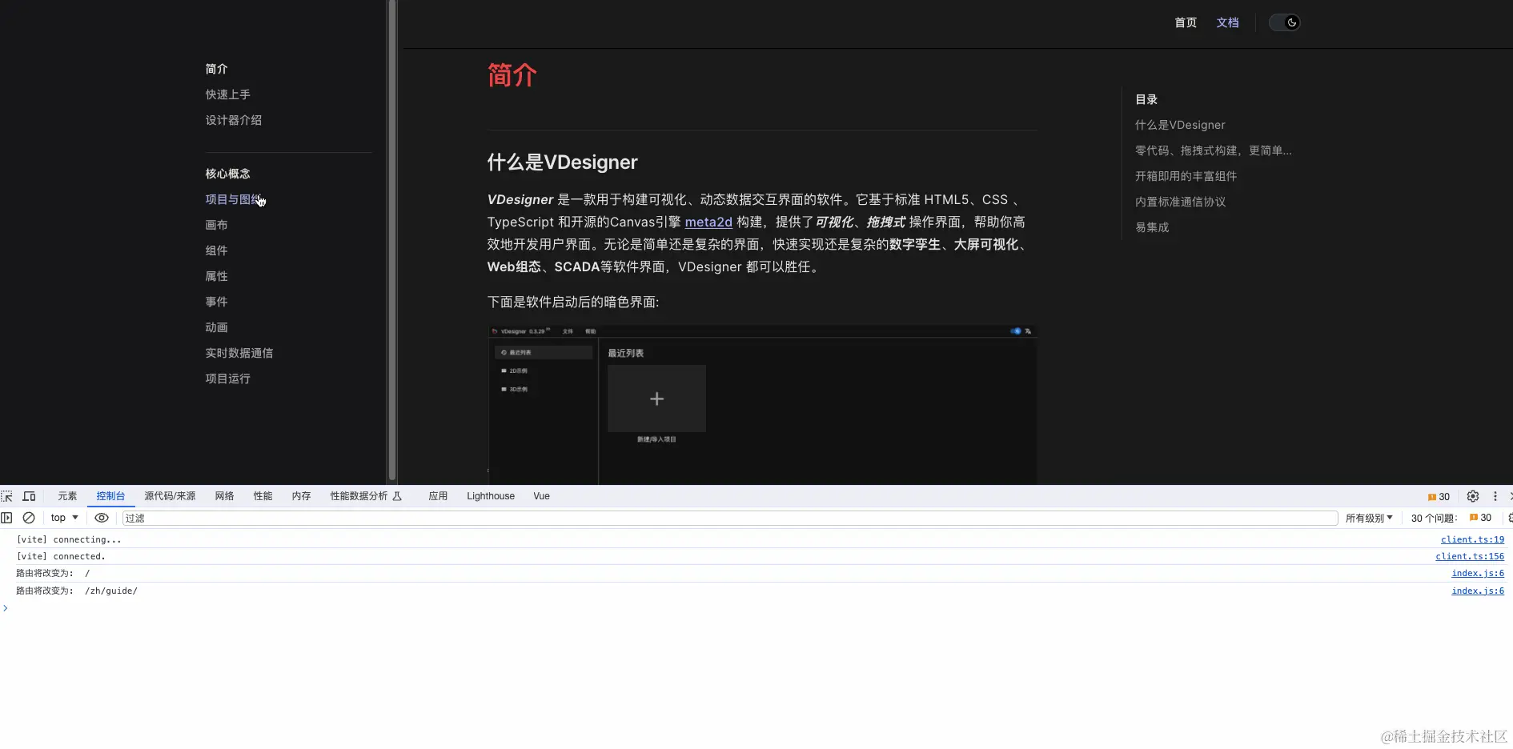This screenshot has width=1513, height=749.
Task: Click the meta2d hyperlink
Action: 708,222
